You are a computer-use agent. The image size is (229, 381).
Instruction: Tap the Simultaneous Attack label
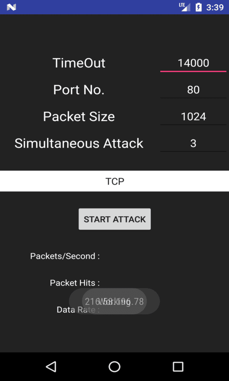tap(79, 143)
